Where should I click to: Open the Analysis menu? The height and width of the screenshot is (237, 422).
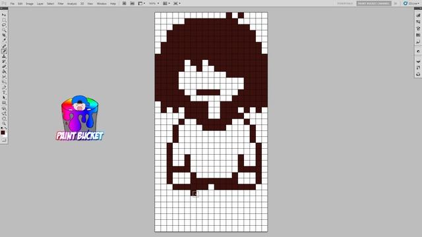click(x=72, y=4)
